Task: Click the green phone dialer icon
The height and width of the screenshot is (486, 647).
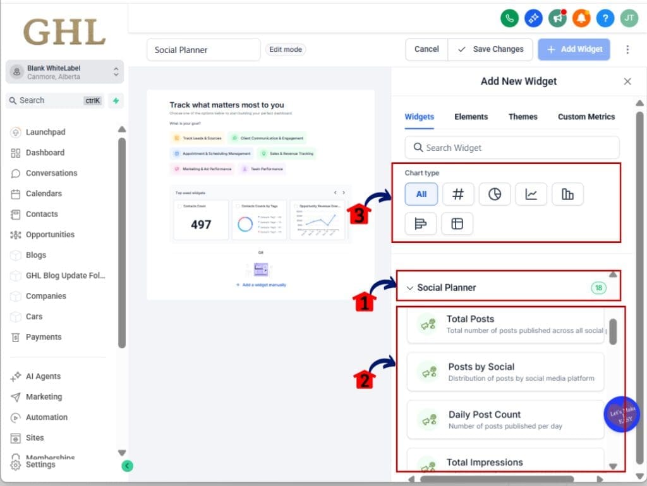Action: (509, 18)
